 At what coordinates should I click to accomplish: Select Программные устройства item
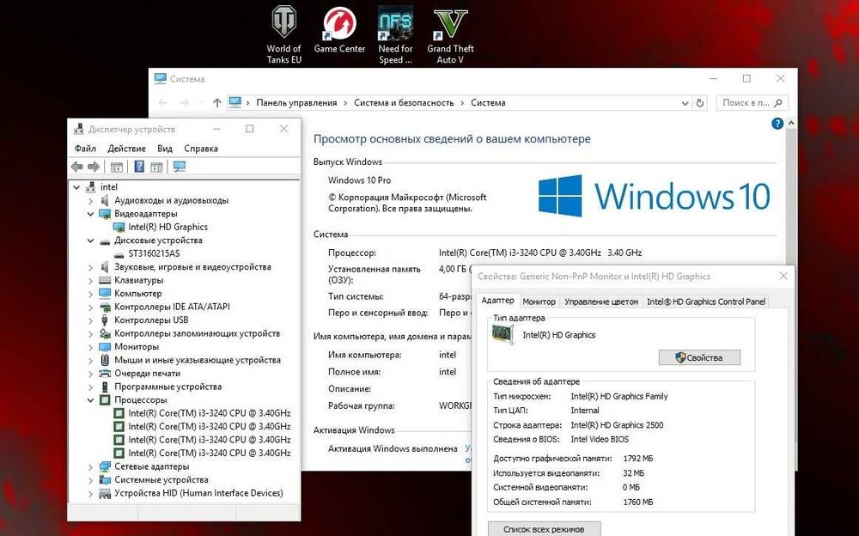(168, 387)
